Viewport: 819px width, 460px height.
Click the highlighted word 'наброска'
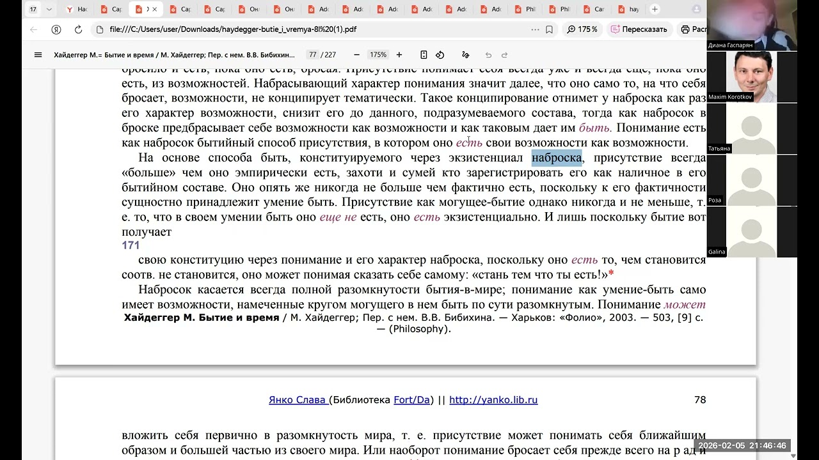pos(557,158)
